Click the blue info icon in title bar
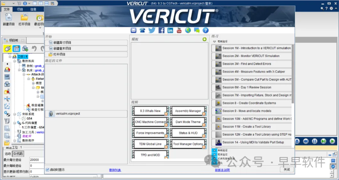 [25, 3]
